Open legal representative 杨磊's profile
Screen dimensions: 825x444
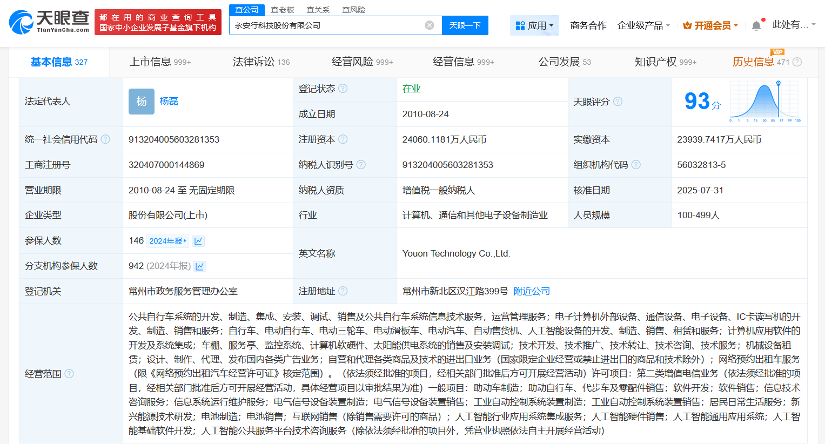(x=169, y=101)
